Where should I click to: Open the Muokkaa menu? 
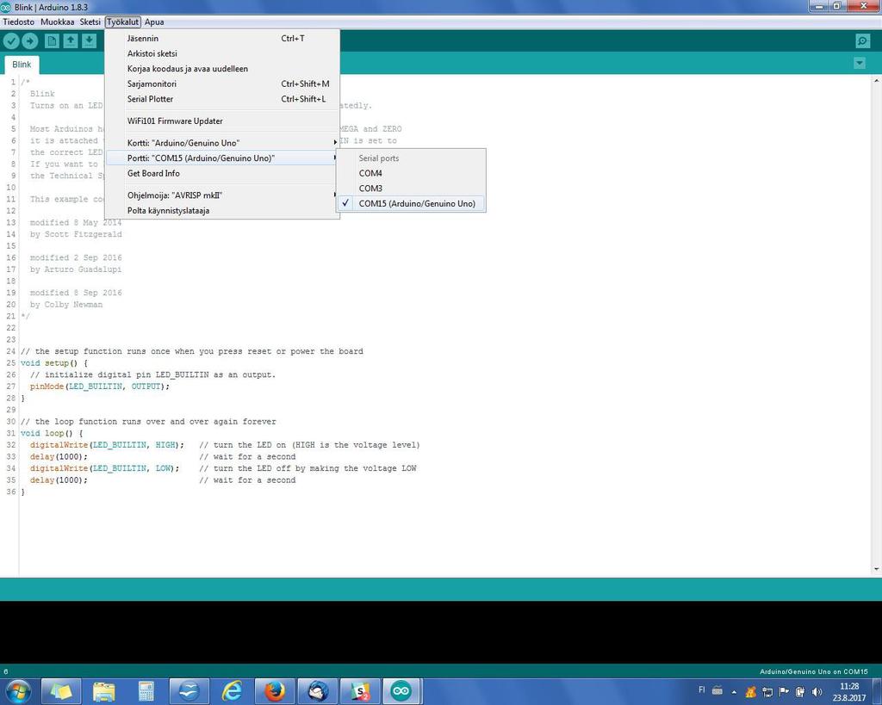pyautogui.click(x=58, y=22)
